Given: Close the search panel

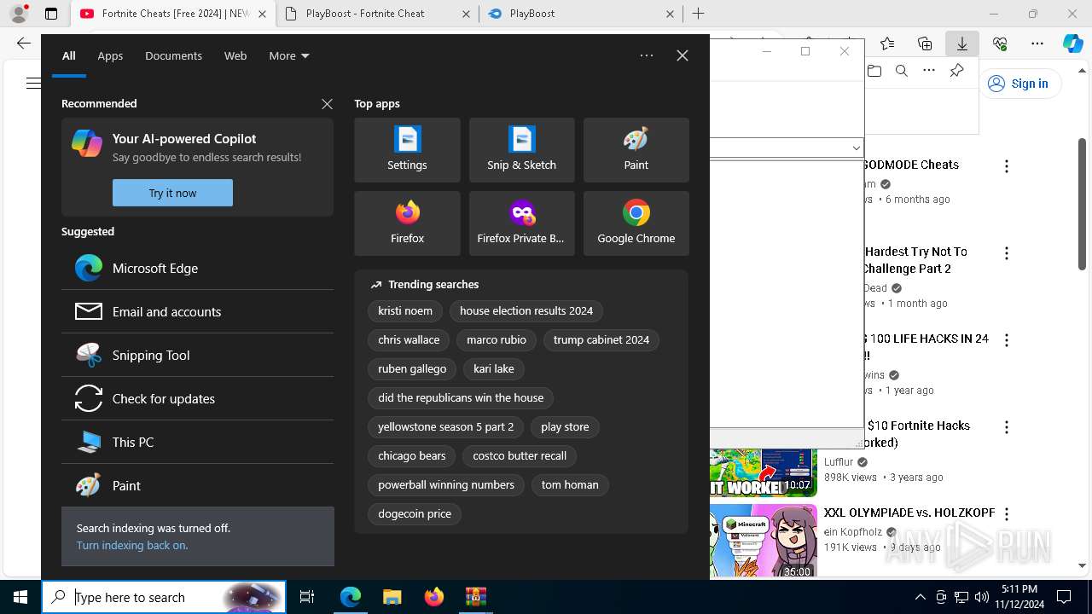Looking at the screenshot, I should [682, 55].
